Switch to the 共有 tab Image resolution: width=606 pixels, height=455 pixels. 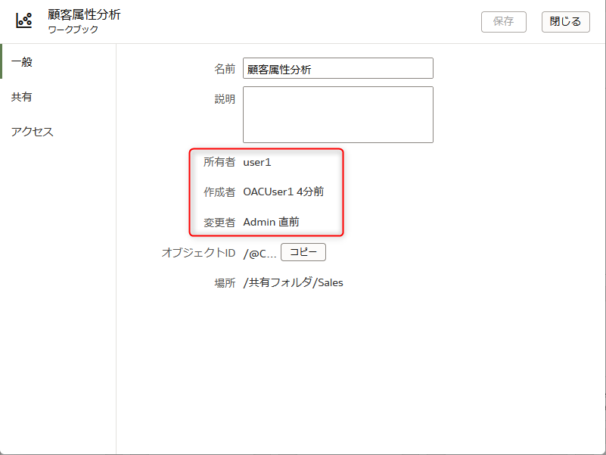pos(58,97)
